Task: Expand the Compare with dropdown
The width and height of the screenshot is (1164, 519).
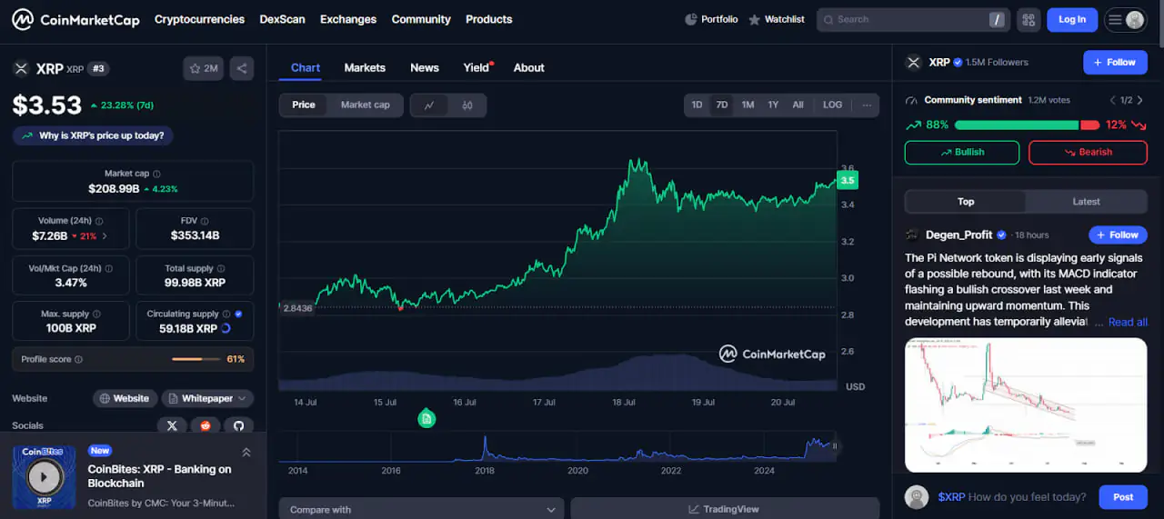Action: tap(421, 509)
